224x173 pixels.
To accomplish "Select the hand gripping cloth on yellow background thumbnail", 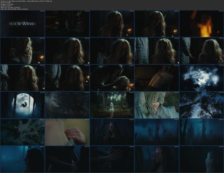I will 67,132.
